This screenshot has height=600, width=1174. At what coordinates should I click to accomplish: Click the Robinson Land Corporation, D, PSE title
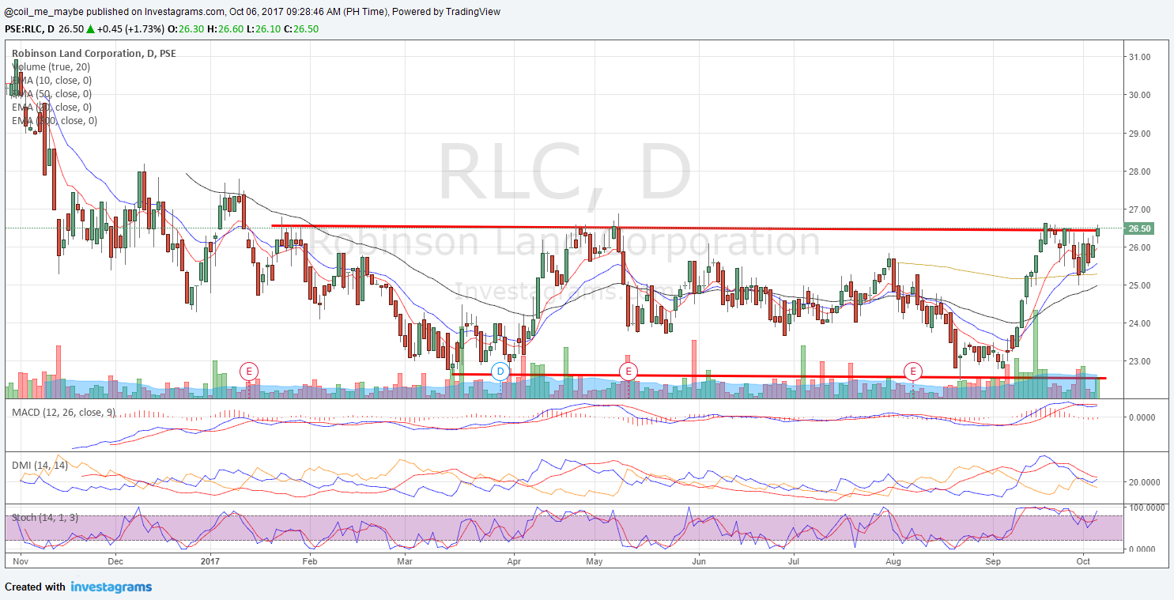click(94, 54)
